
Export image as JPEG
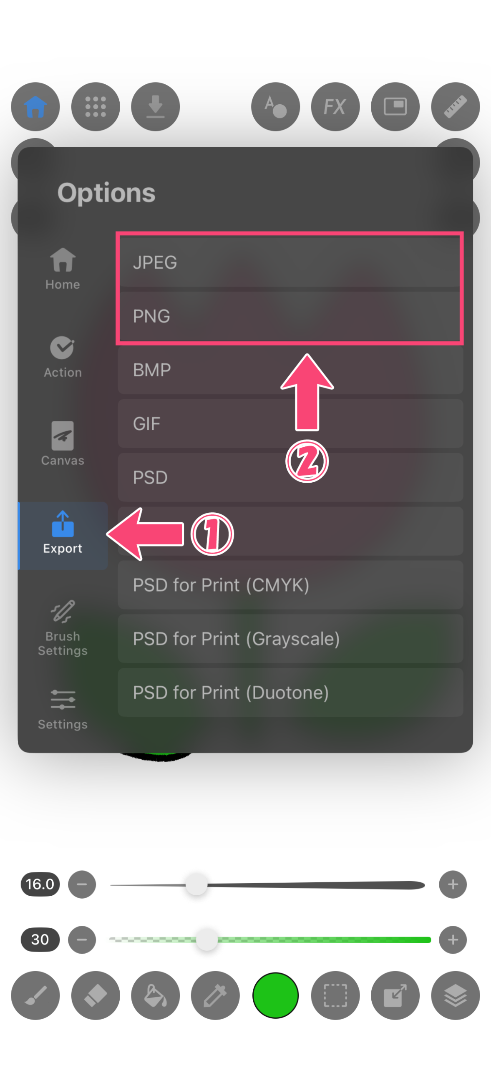(290, 262)
